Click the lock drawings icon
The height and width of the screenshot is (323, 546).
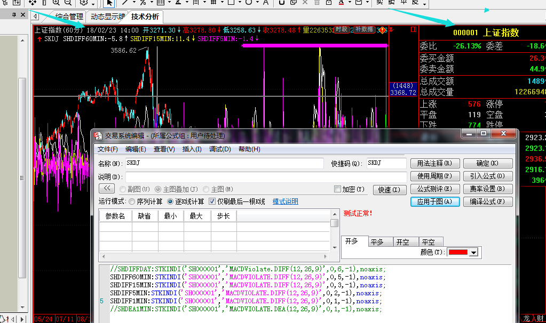click(328, 3)
